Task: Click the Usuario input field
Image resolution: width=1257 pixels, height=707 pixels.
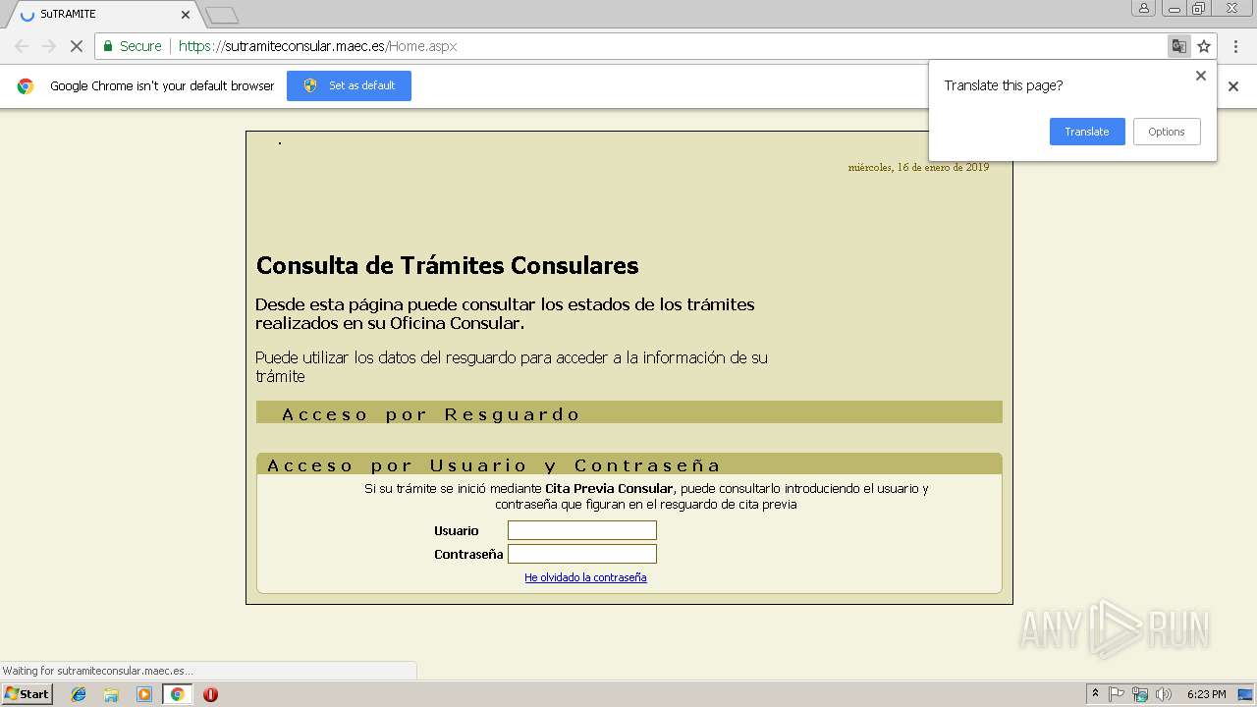Action: (582, 530)
